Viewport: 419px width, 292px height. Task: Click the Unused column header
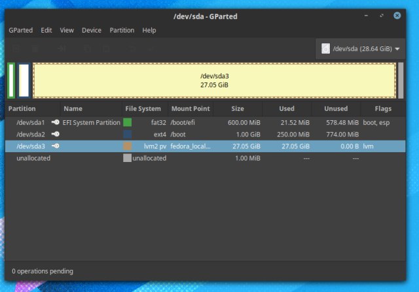(336, 108)
